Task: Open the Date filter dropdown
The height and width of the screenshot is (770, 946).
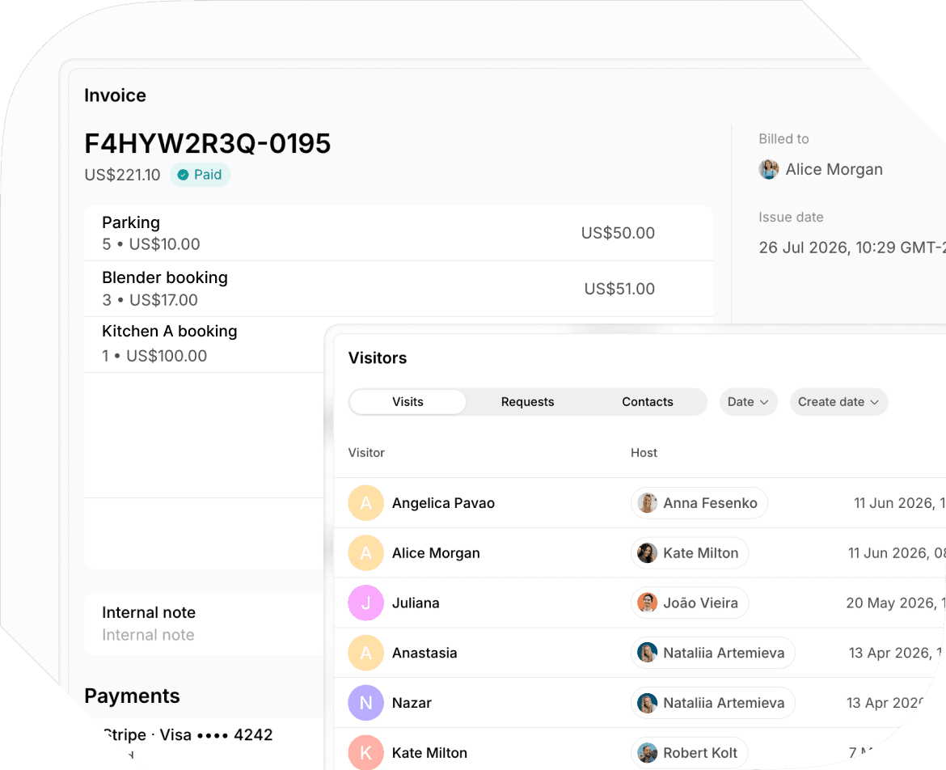Action: coord(748,402)
